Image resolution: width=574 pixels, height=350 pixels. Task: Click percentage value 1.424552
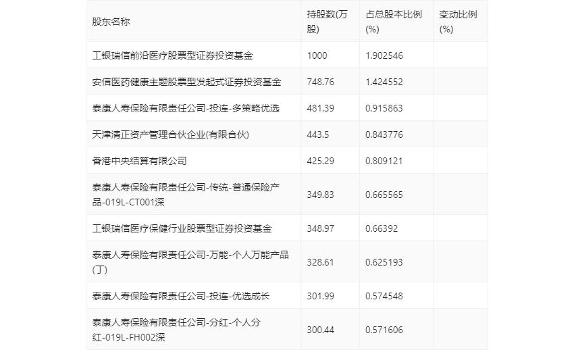pyautogui.click(x=384, y=82)
